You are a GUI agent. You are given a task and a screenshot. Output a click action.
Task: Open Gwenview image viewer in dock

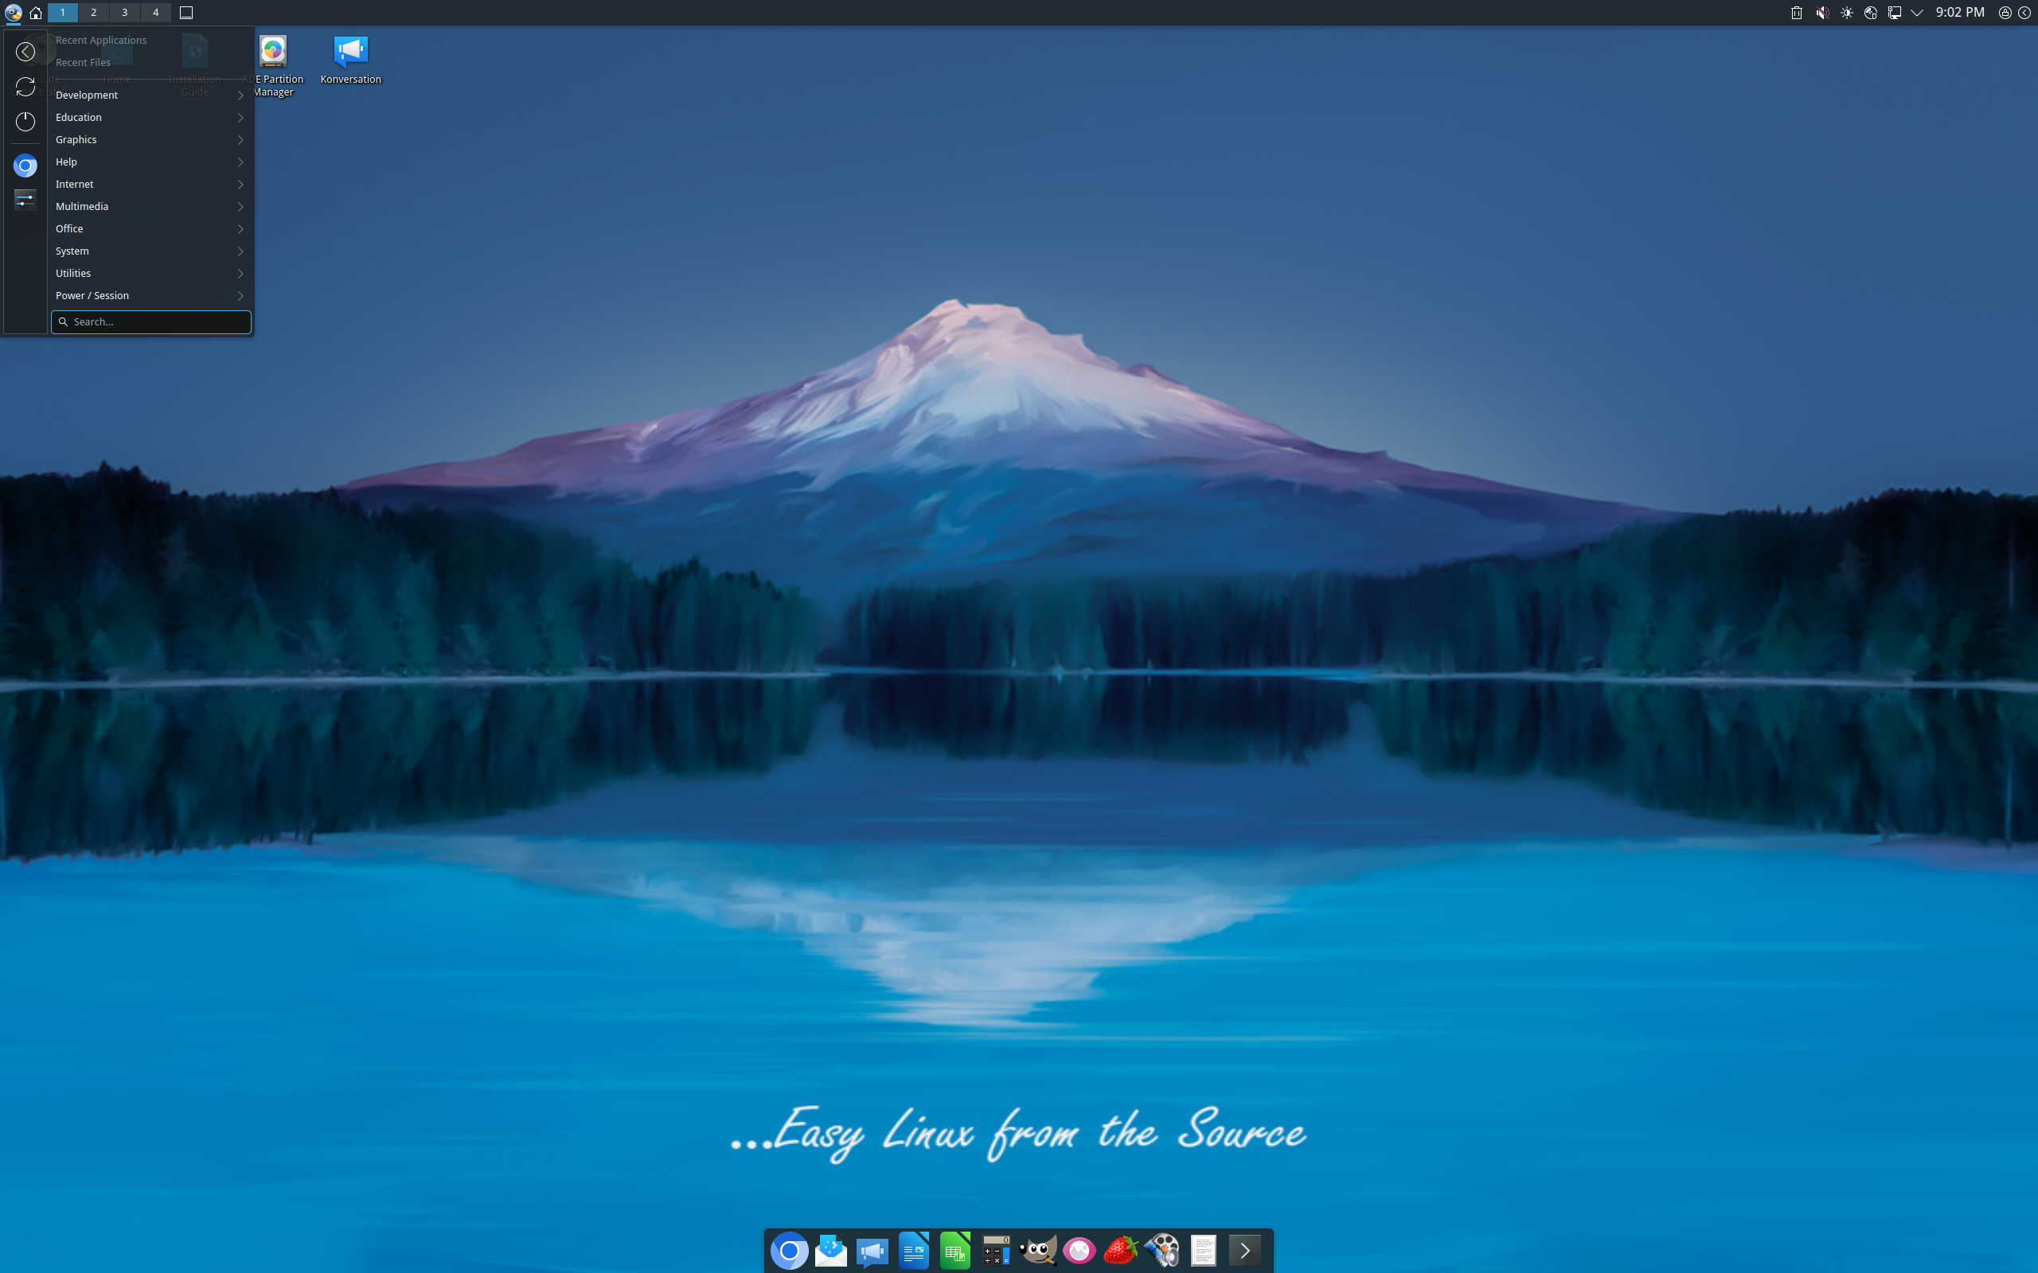(x=1079, y=1251)
